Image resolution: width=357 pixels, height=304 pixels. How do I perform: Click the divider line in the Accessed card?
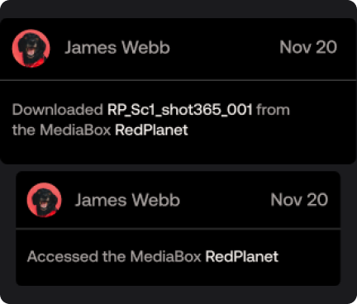point(178,228)
